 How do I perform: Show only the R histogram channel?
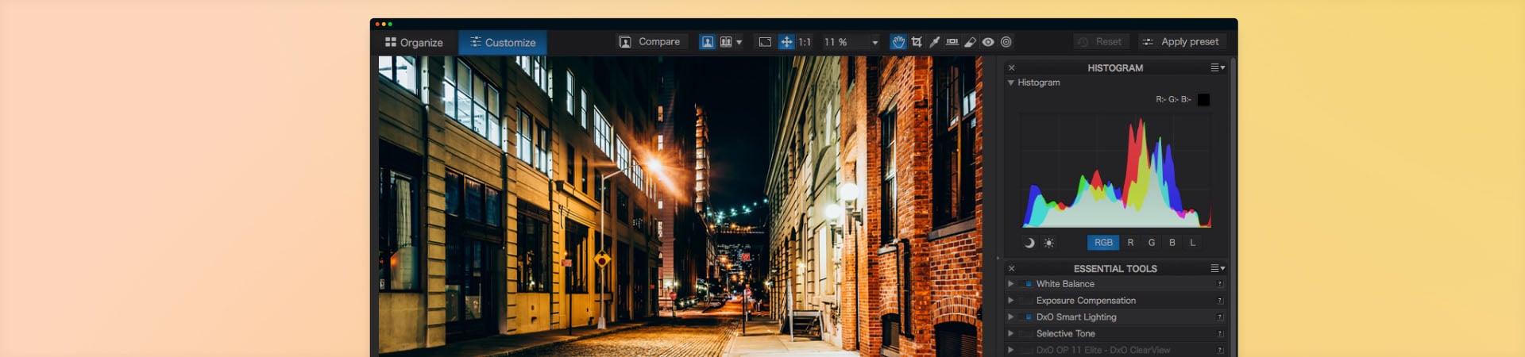[1130, 243]
